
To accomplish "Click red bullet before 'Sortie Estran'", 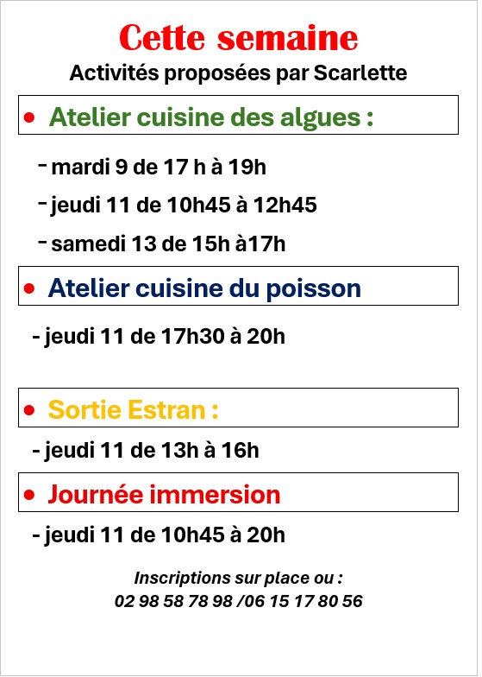I will (x=29, y=410).
